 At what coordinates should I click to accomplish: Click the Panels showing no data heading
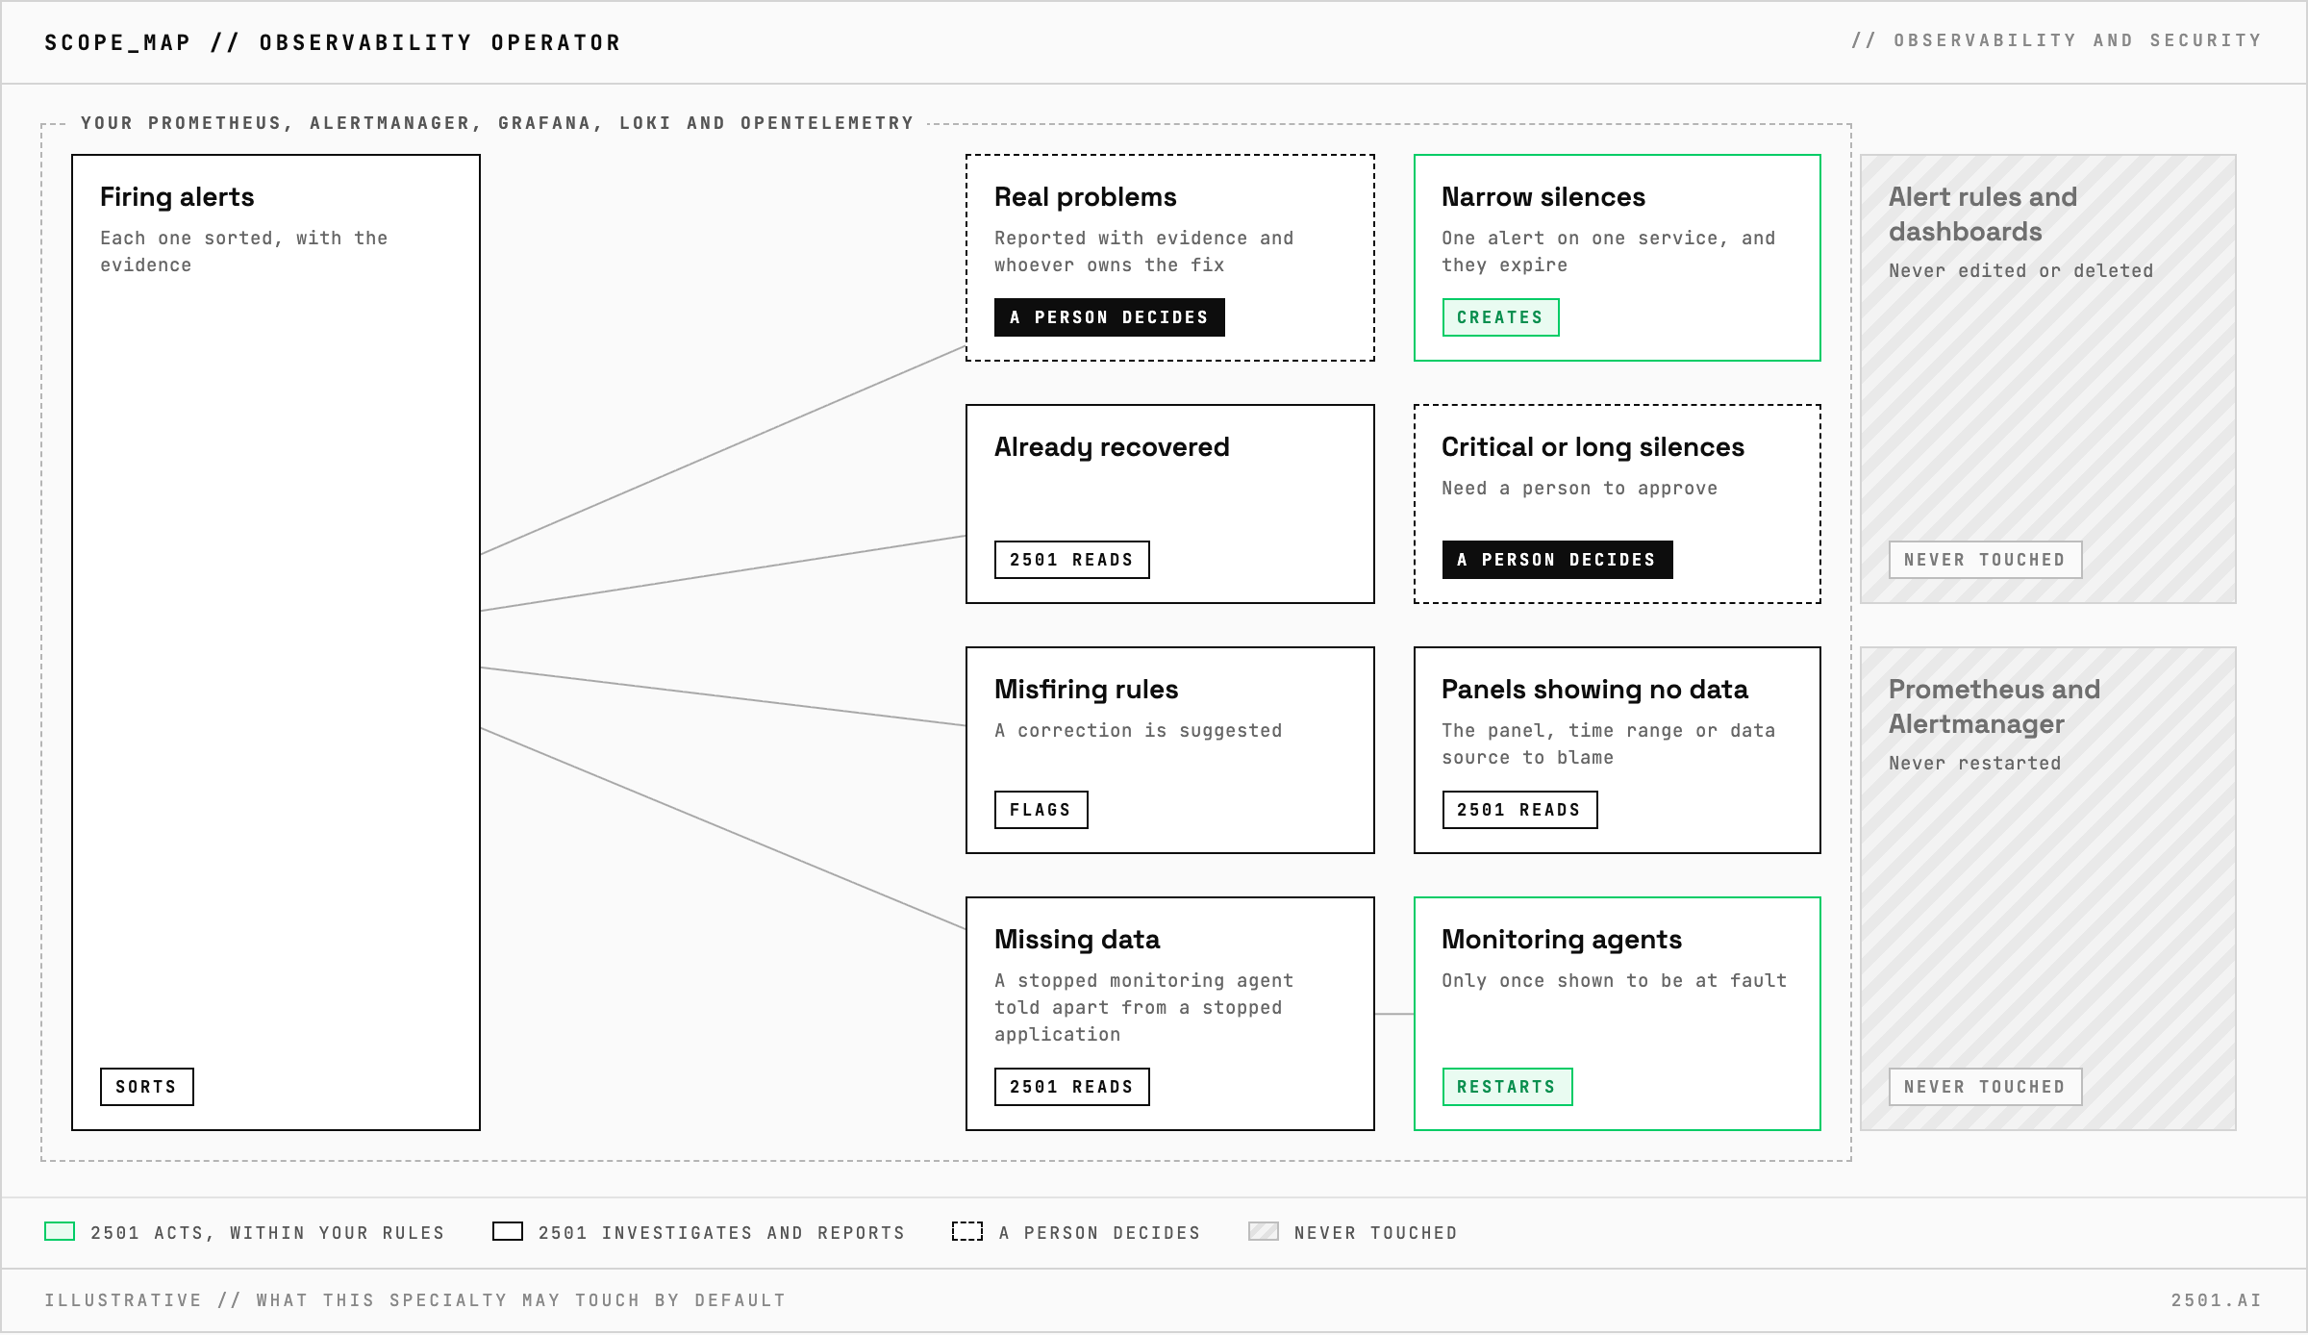click(1594, 690)
